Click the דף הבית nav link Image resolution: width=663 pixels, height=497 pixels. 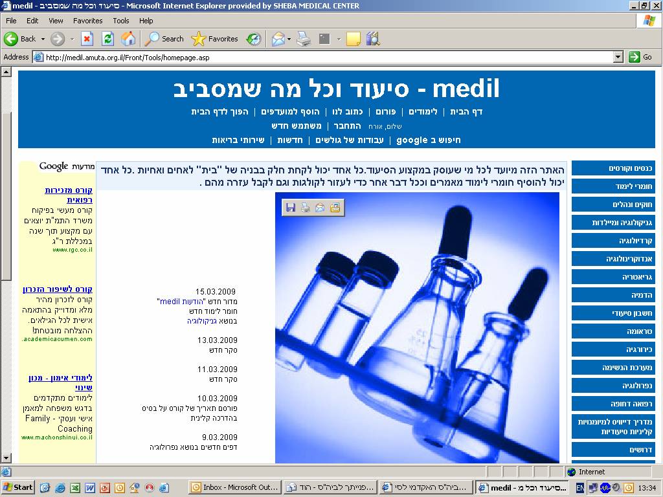point(466,111)
